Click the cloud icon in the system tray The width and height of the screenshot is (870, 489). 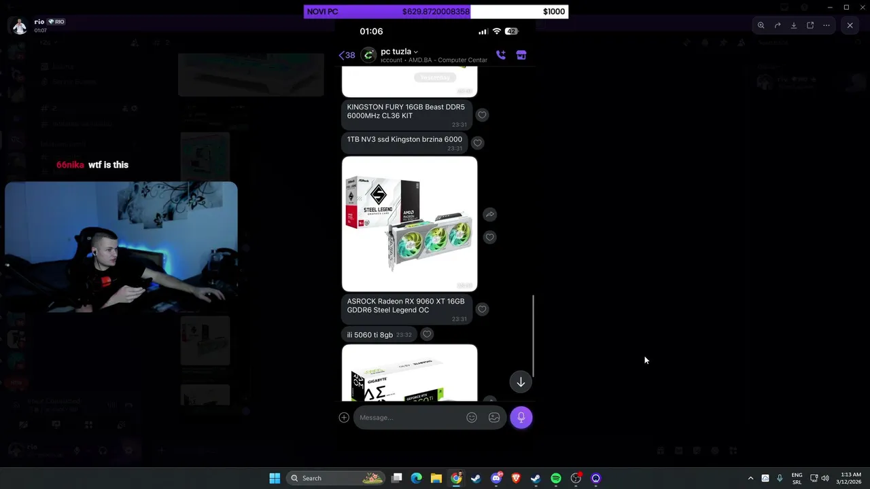765,478
